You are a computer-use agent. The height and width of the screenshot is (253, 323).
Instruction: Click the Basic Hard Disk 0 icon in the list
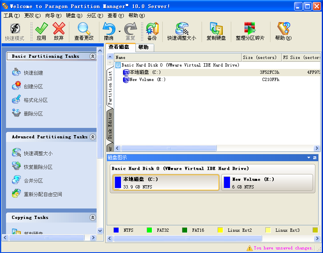pos(118,65)
